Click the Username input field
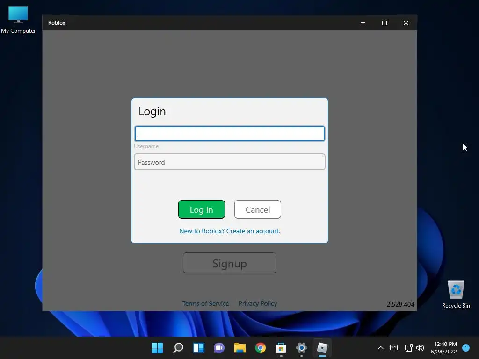The width and height of the screenshot is (479, 359). click(x=229, y=133)
